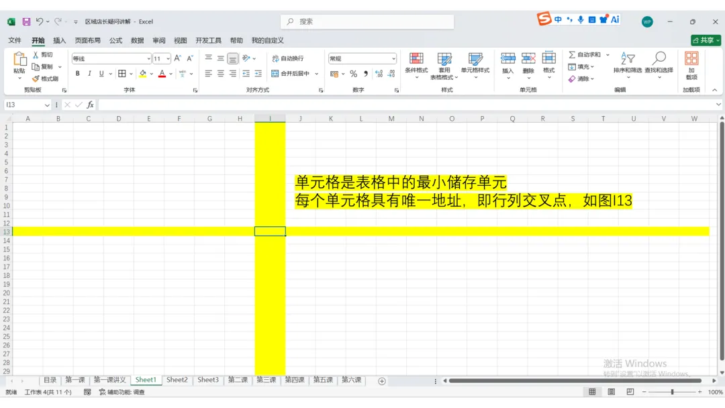Apply borders using the borders icon
725x408 pixels.
122,73
